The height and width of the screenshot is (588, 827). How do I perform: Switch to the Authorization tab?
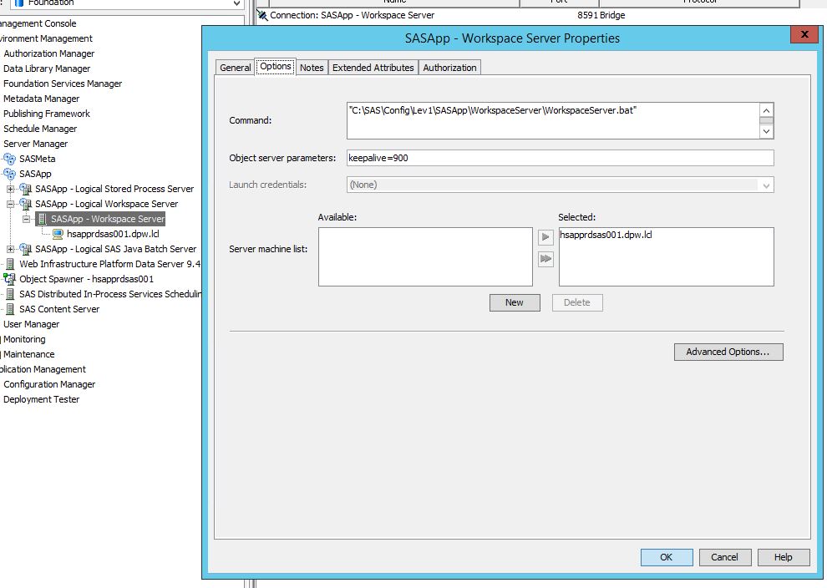[x=450, y=68]
